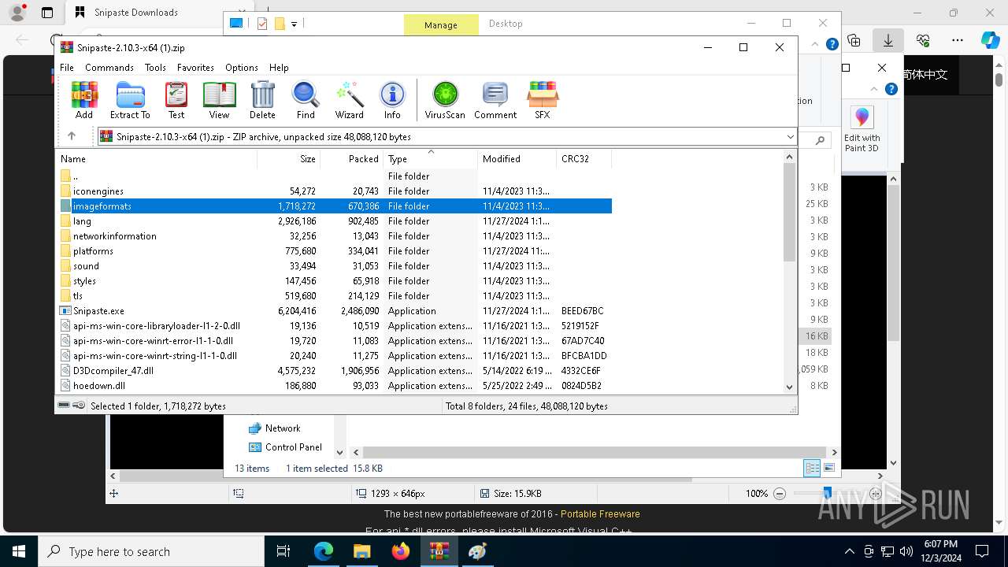Image resolution: width=1008 pixels, height=567 pixels.
Task: Open the View toolbar icon
Action: coord(219,100)
